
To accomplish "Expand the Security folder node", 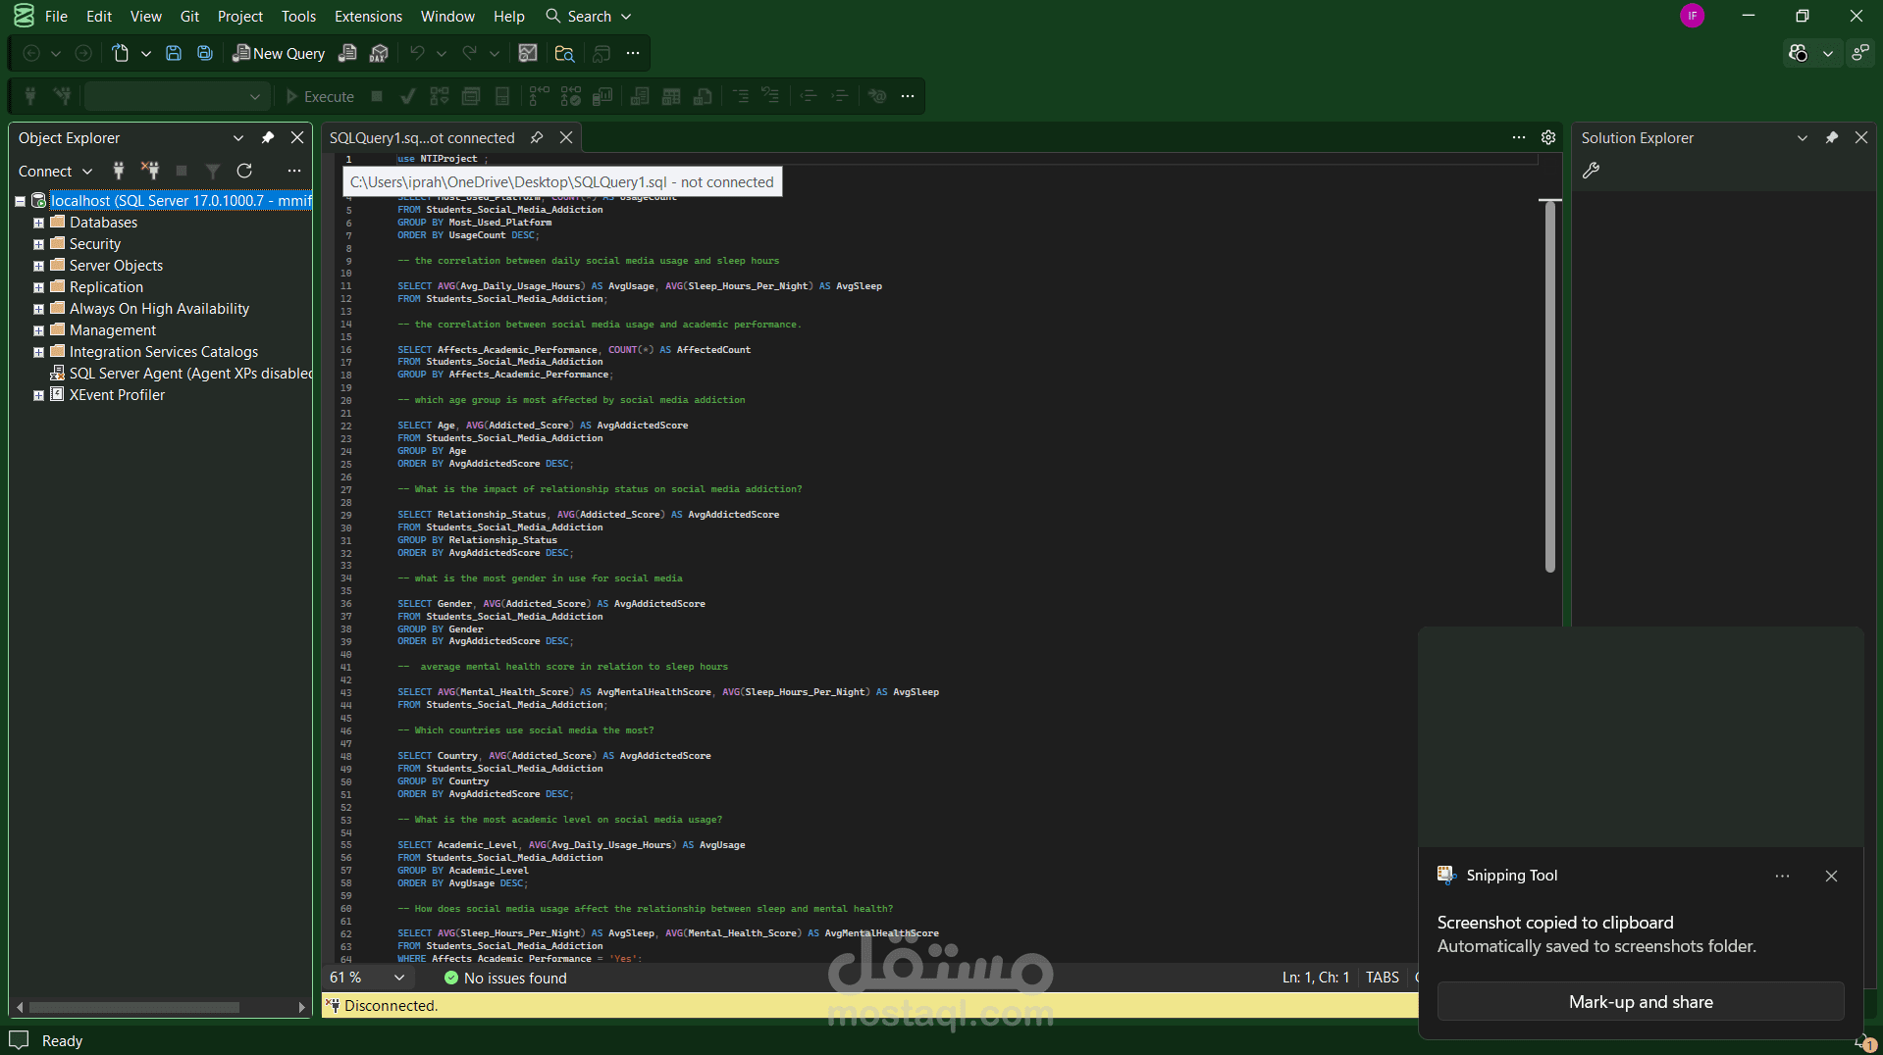I will (x=38, y=245).
